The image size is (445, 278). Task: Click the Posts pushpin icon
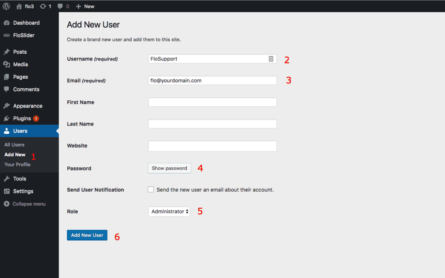(x=7, y=52)
